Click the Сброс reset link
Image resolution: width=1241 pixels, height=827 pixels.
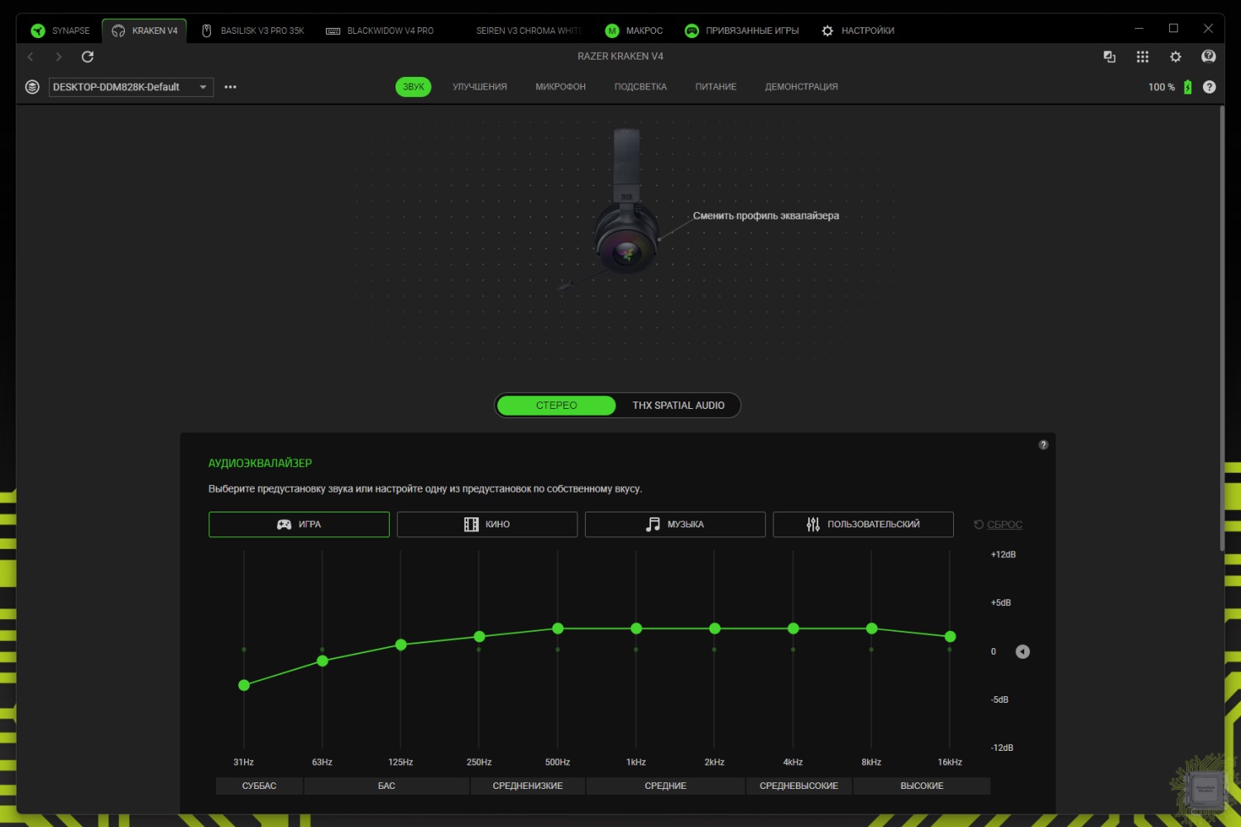[x=1004, y=525]
